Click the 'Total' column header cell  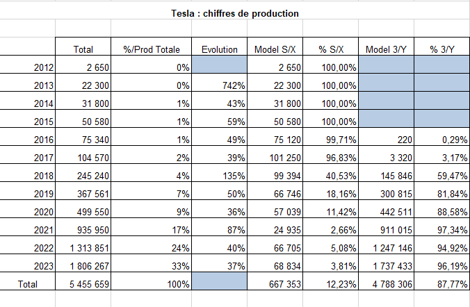pos(83,47)
